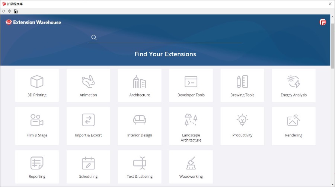This screenshot has width=335, height=187.
Task: Click the Scheduling label
Action: pyautogui.click(x=88, y=176)
